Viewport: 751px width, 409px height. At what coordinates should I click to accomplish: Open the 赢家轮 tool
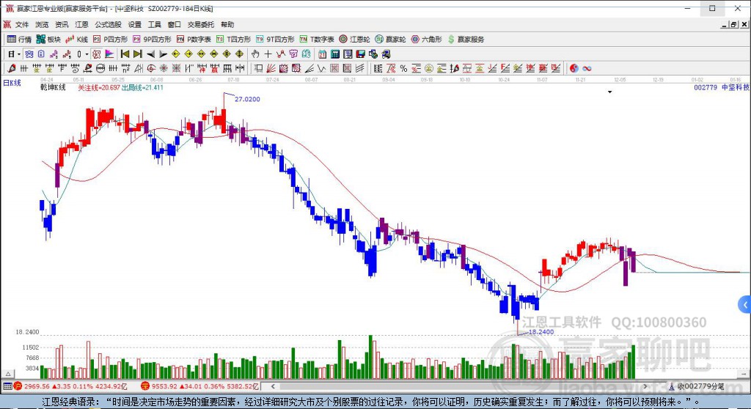[390, 40]
